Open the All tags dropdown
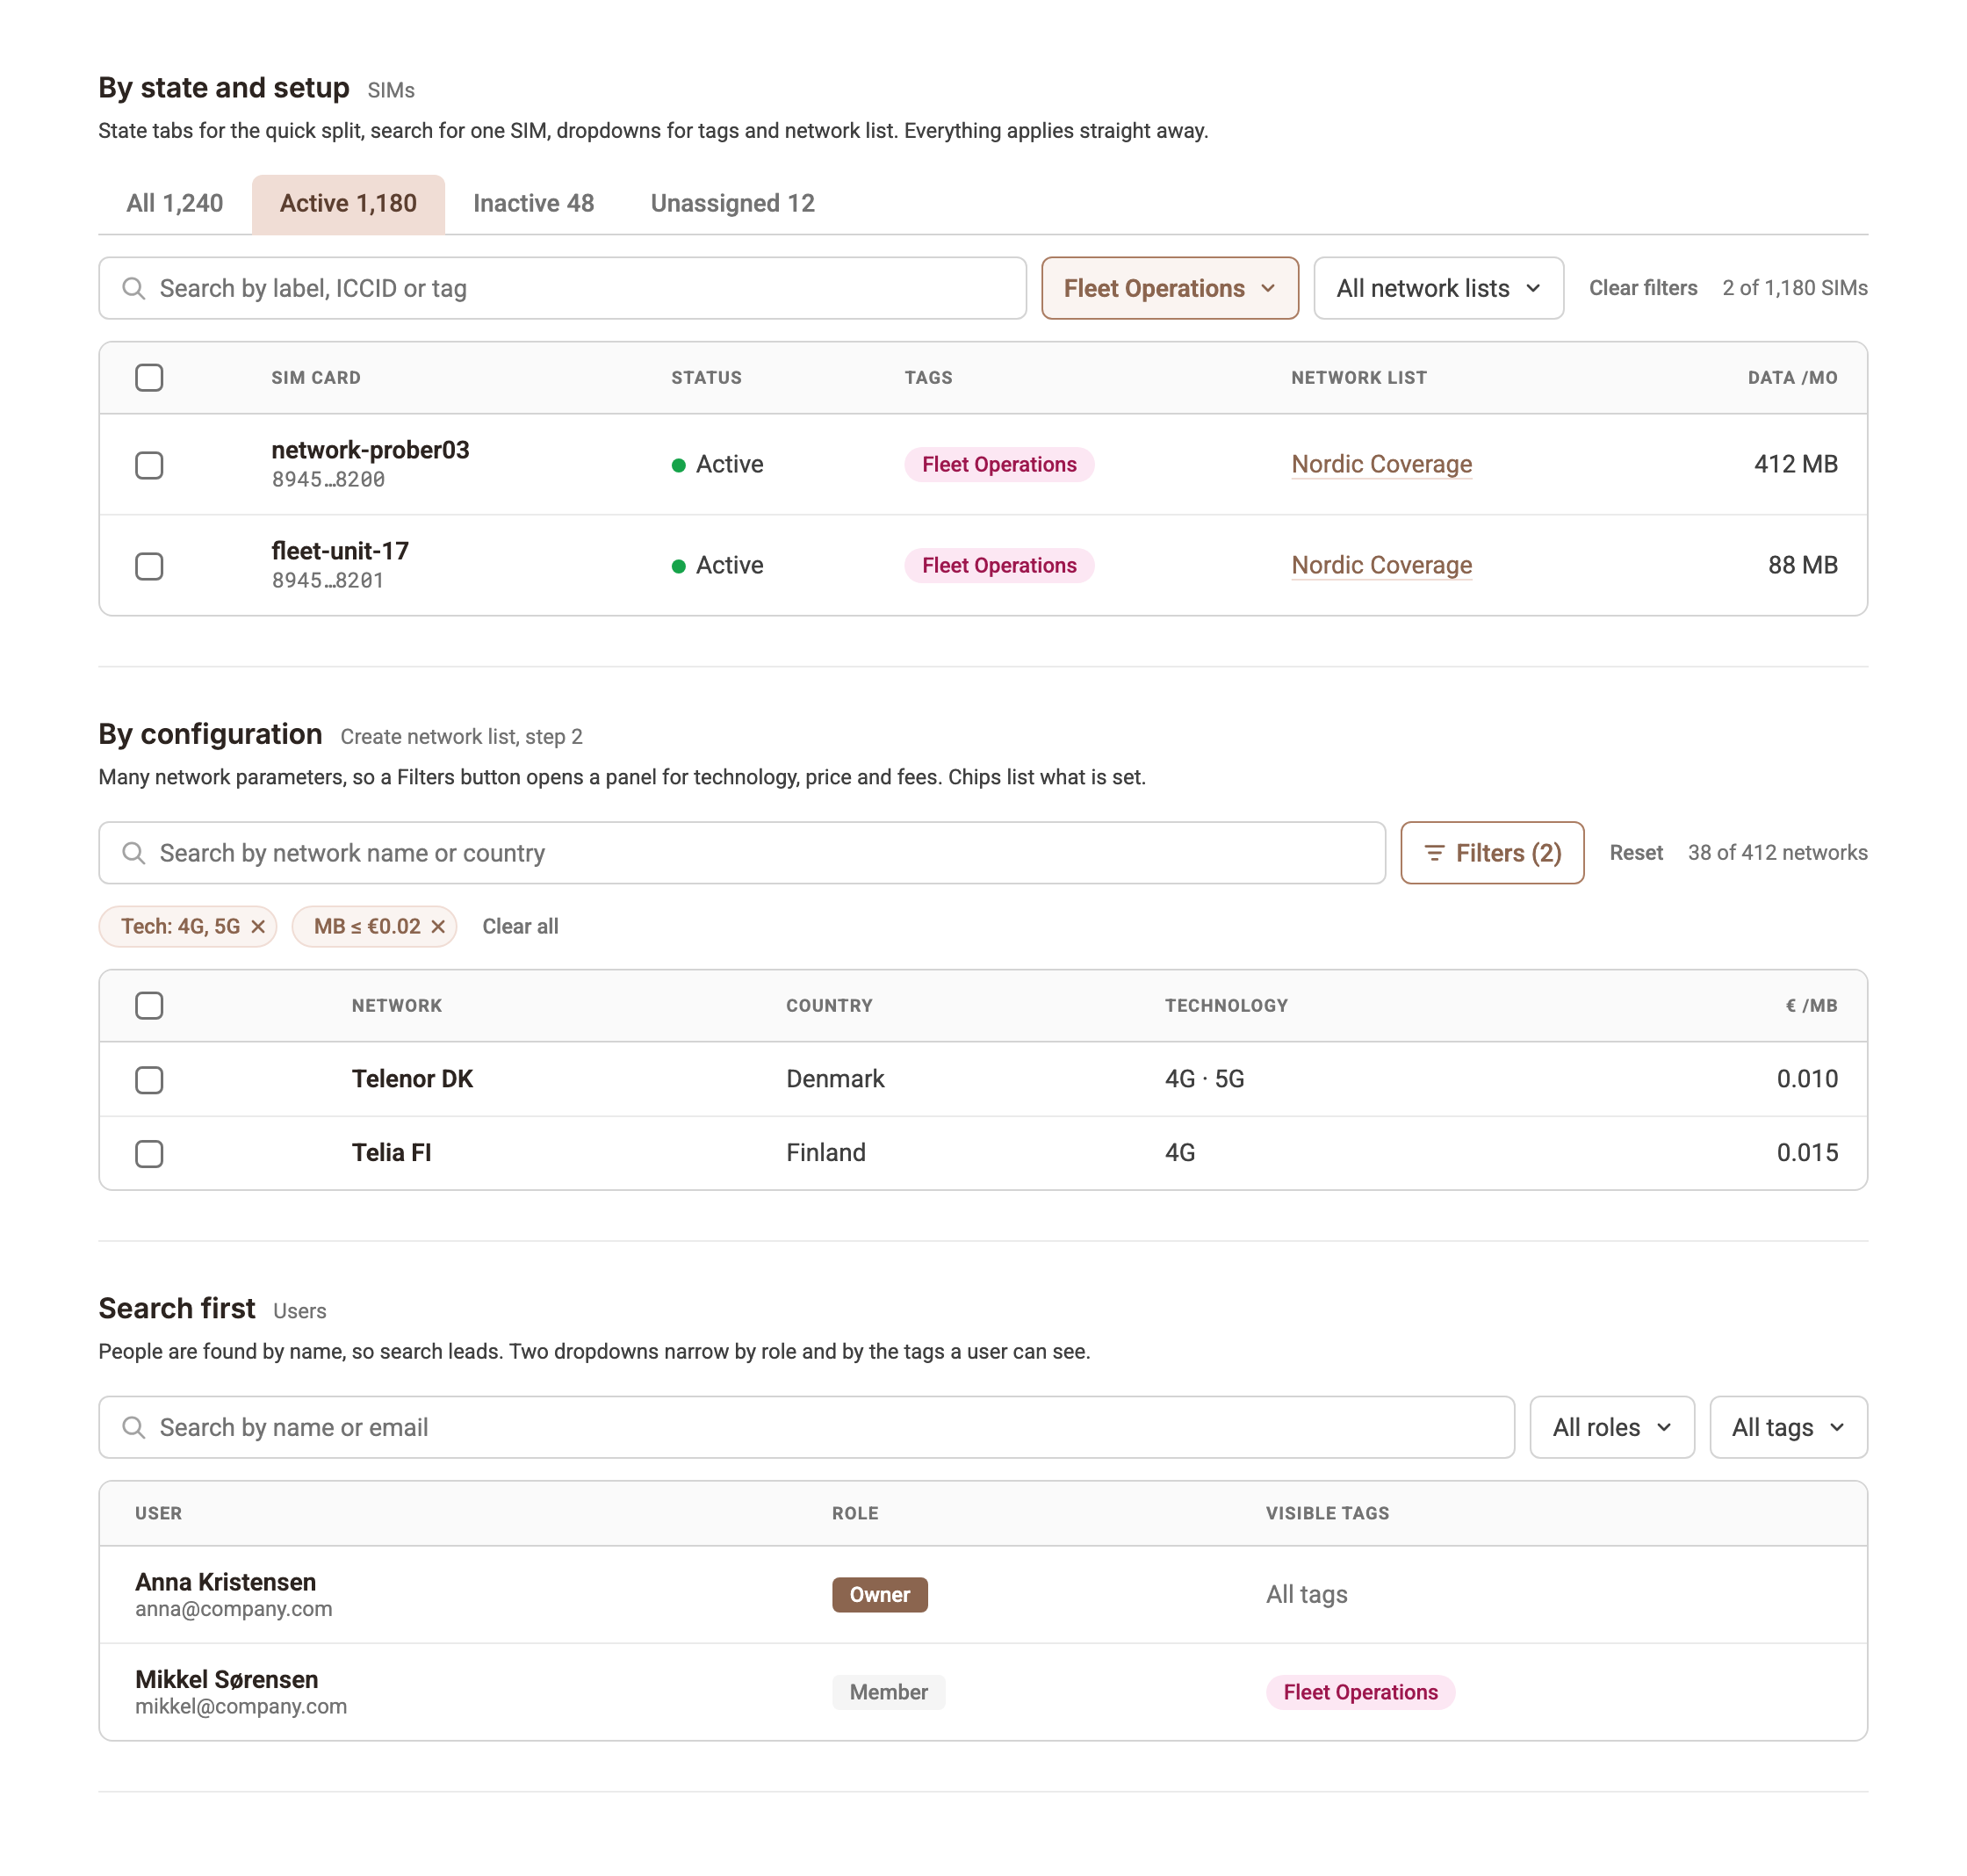 1788,1427
